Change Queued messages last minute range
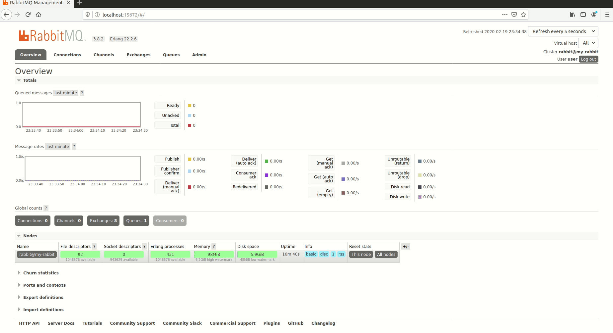The height and width of the screenshot is (333, 613). tap(66, 93)
